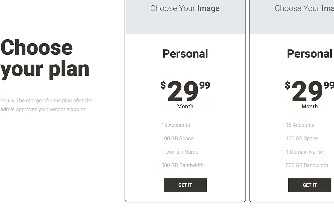Screen dimensions: 334x224
Task: Select 100 GB Space in second card
Action: tap(302, 138)
